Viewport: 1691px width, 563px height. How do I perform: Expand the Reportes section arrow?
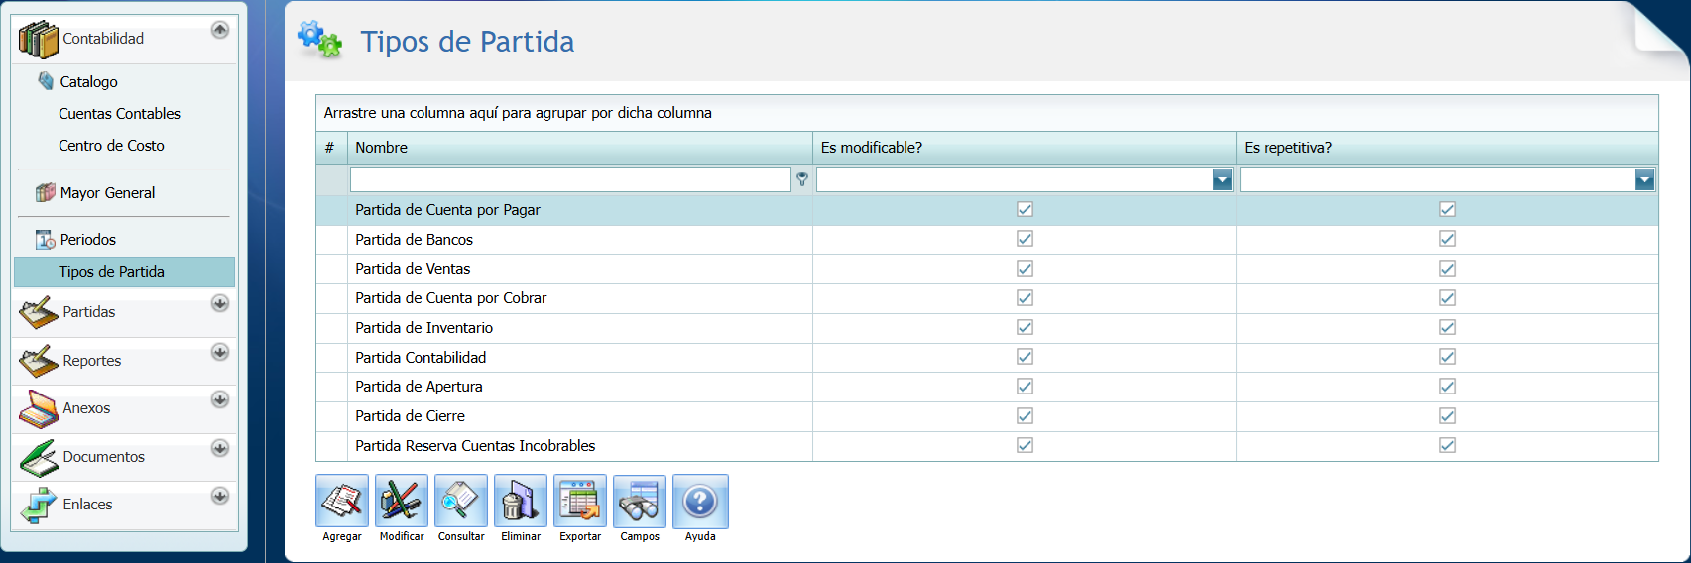220,352
